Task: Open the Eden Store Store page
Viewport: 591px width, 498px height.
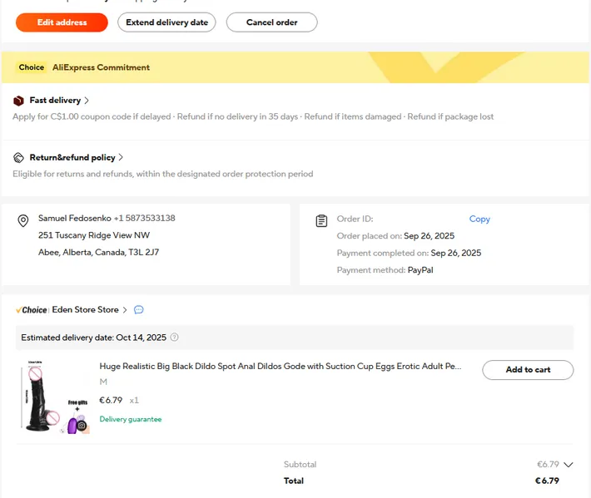Action: pos(86,310)
